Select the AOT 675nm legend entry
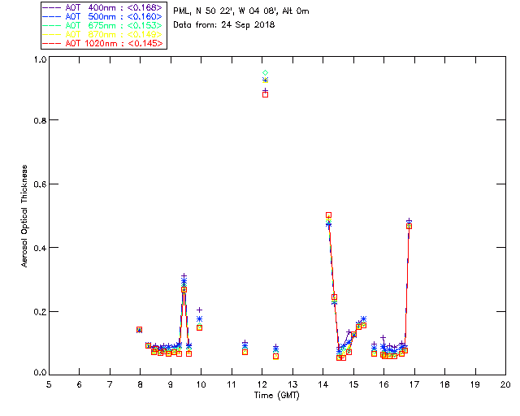 102,25
